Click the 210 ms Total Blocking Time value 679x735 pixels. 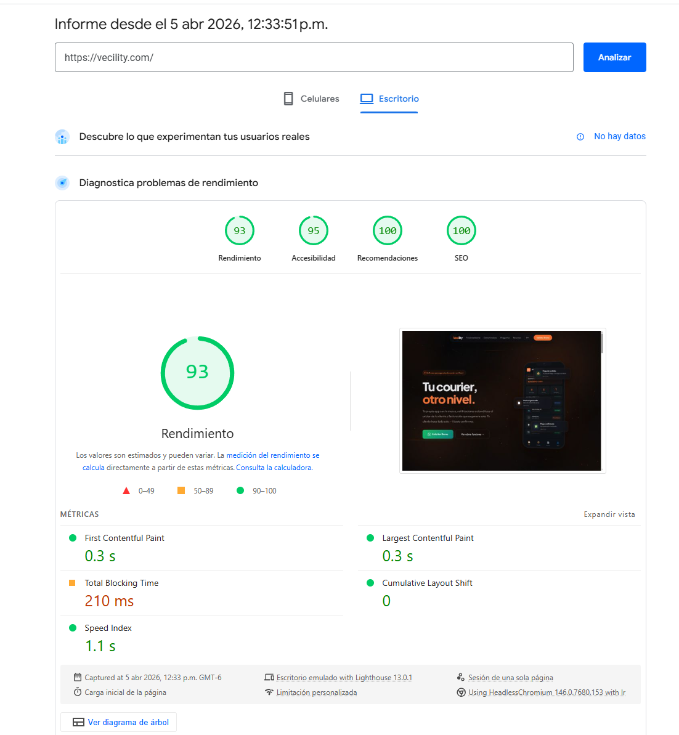point(109,601)
